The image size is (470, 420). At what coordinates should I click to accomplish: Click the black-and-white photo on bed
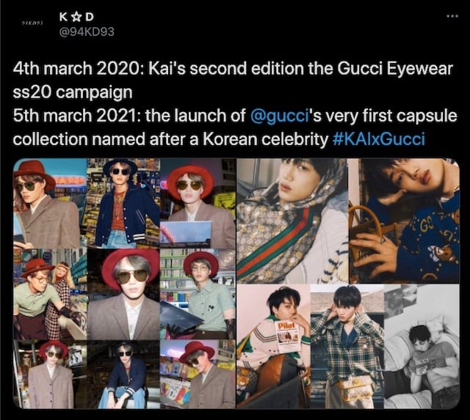pyautogui.click(x=422, y=347)
